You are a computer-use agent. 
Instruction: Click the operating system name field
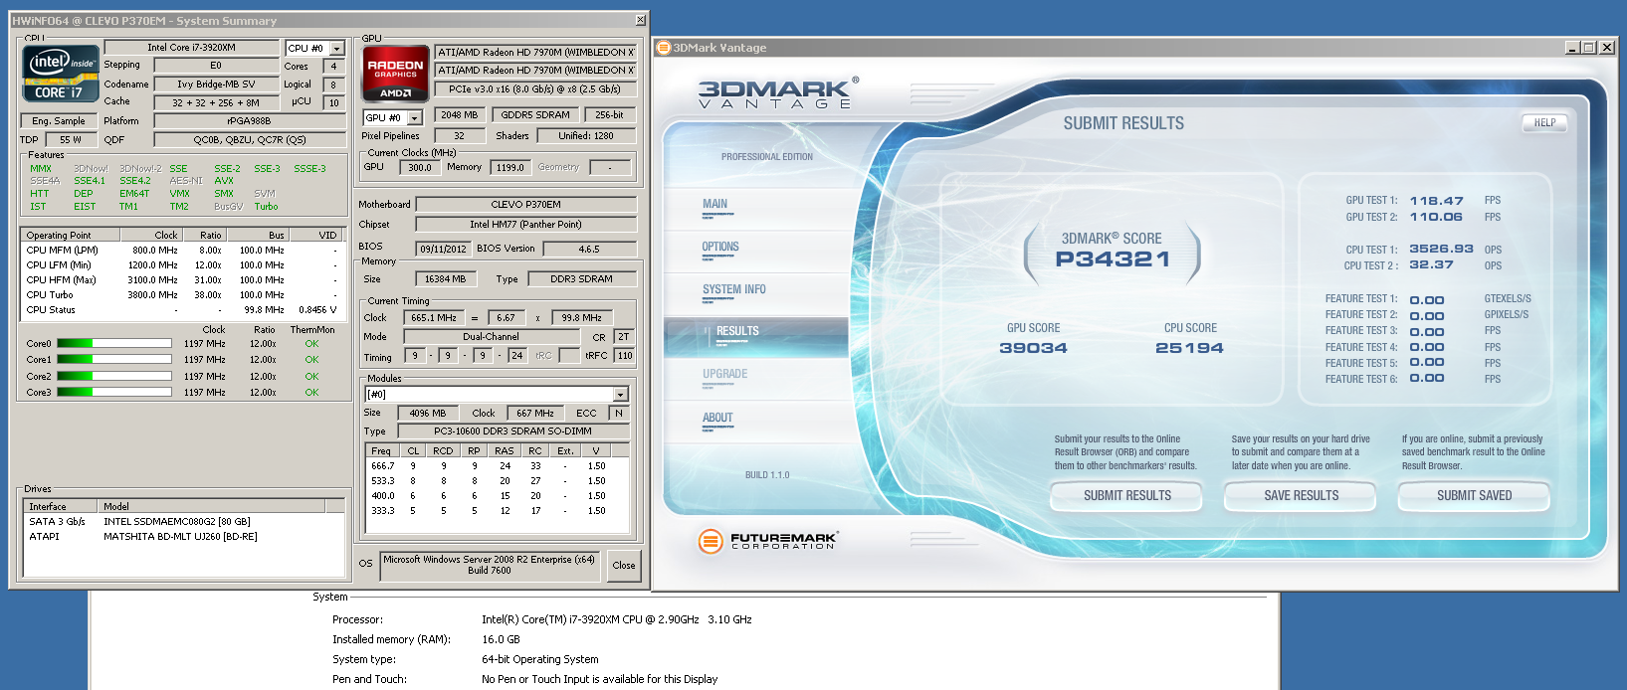[x=490, y=565]
